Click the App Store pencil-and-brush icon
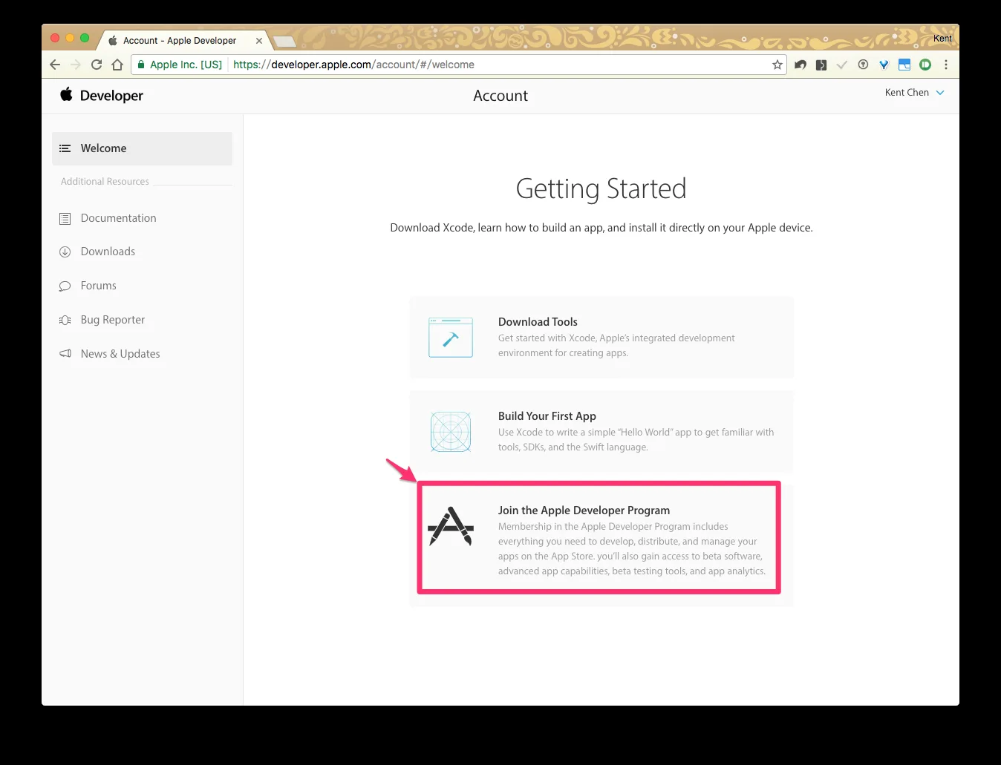Viewport: 1001px width, 765px height. tap(451, 526)
